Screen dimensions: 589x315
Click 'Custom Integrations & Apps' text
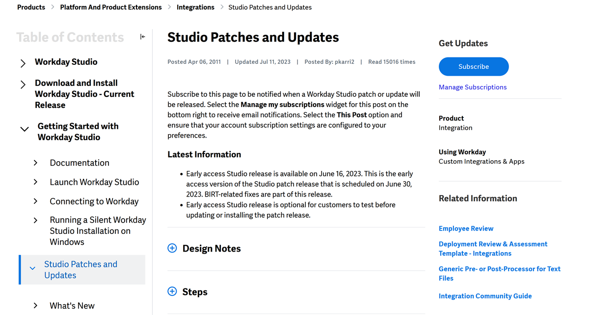(x=482, y=161)
